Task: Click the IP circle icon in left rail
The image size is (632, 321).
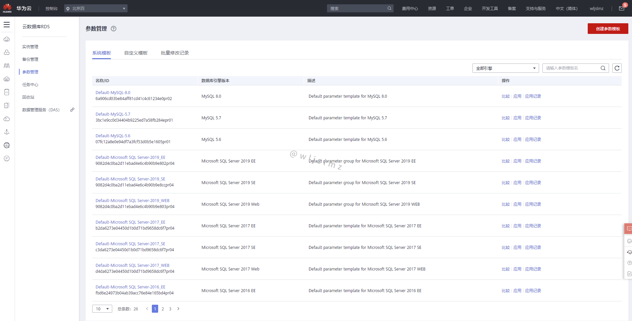Action: coord(7,159)
